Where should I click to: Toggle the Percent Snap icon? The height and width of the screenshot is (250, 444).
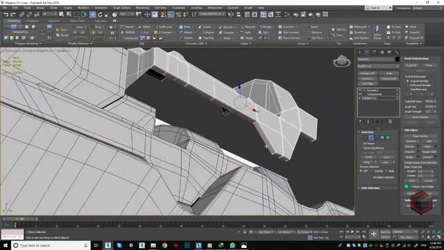178,15
